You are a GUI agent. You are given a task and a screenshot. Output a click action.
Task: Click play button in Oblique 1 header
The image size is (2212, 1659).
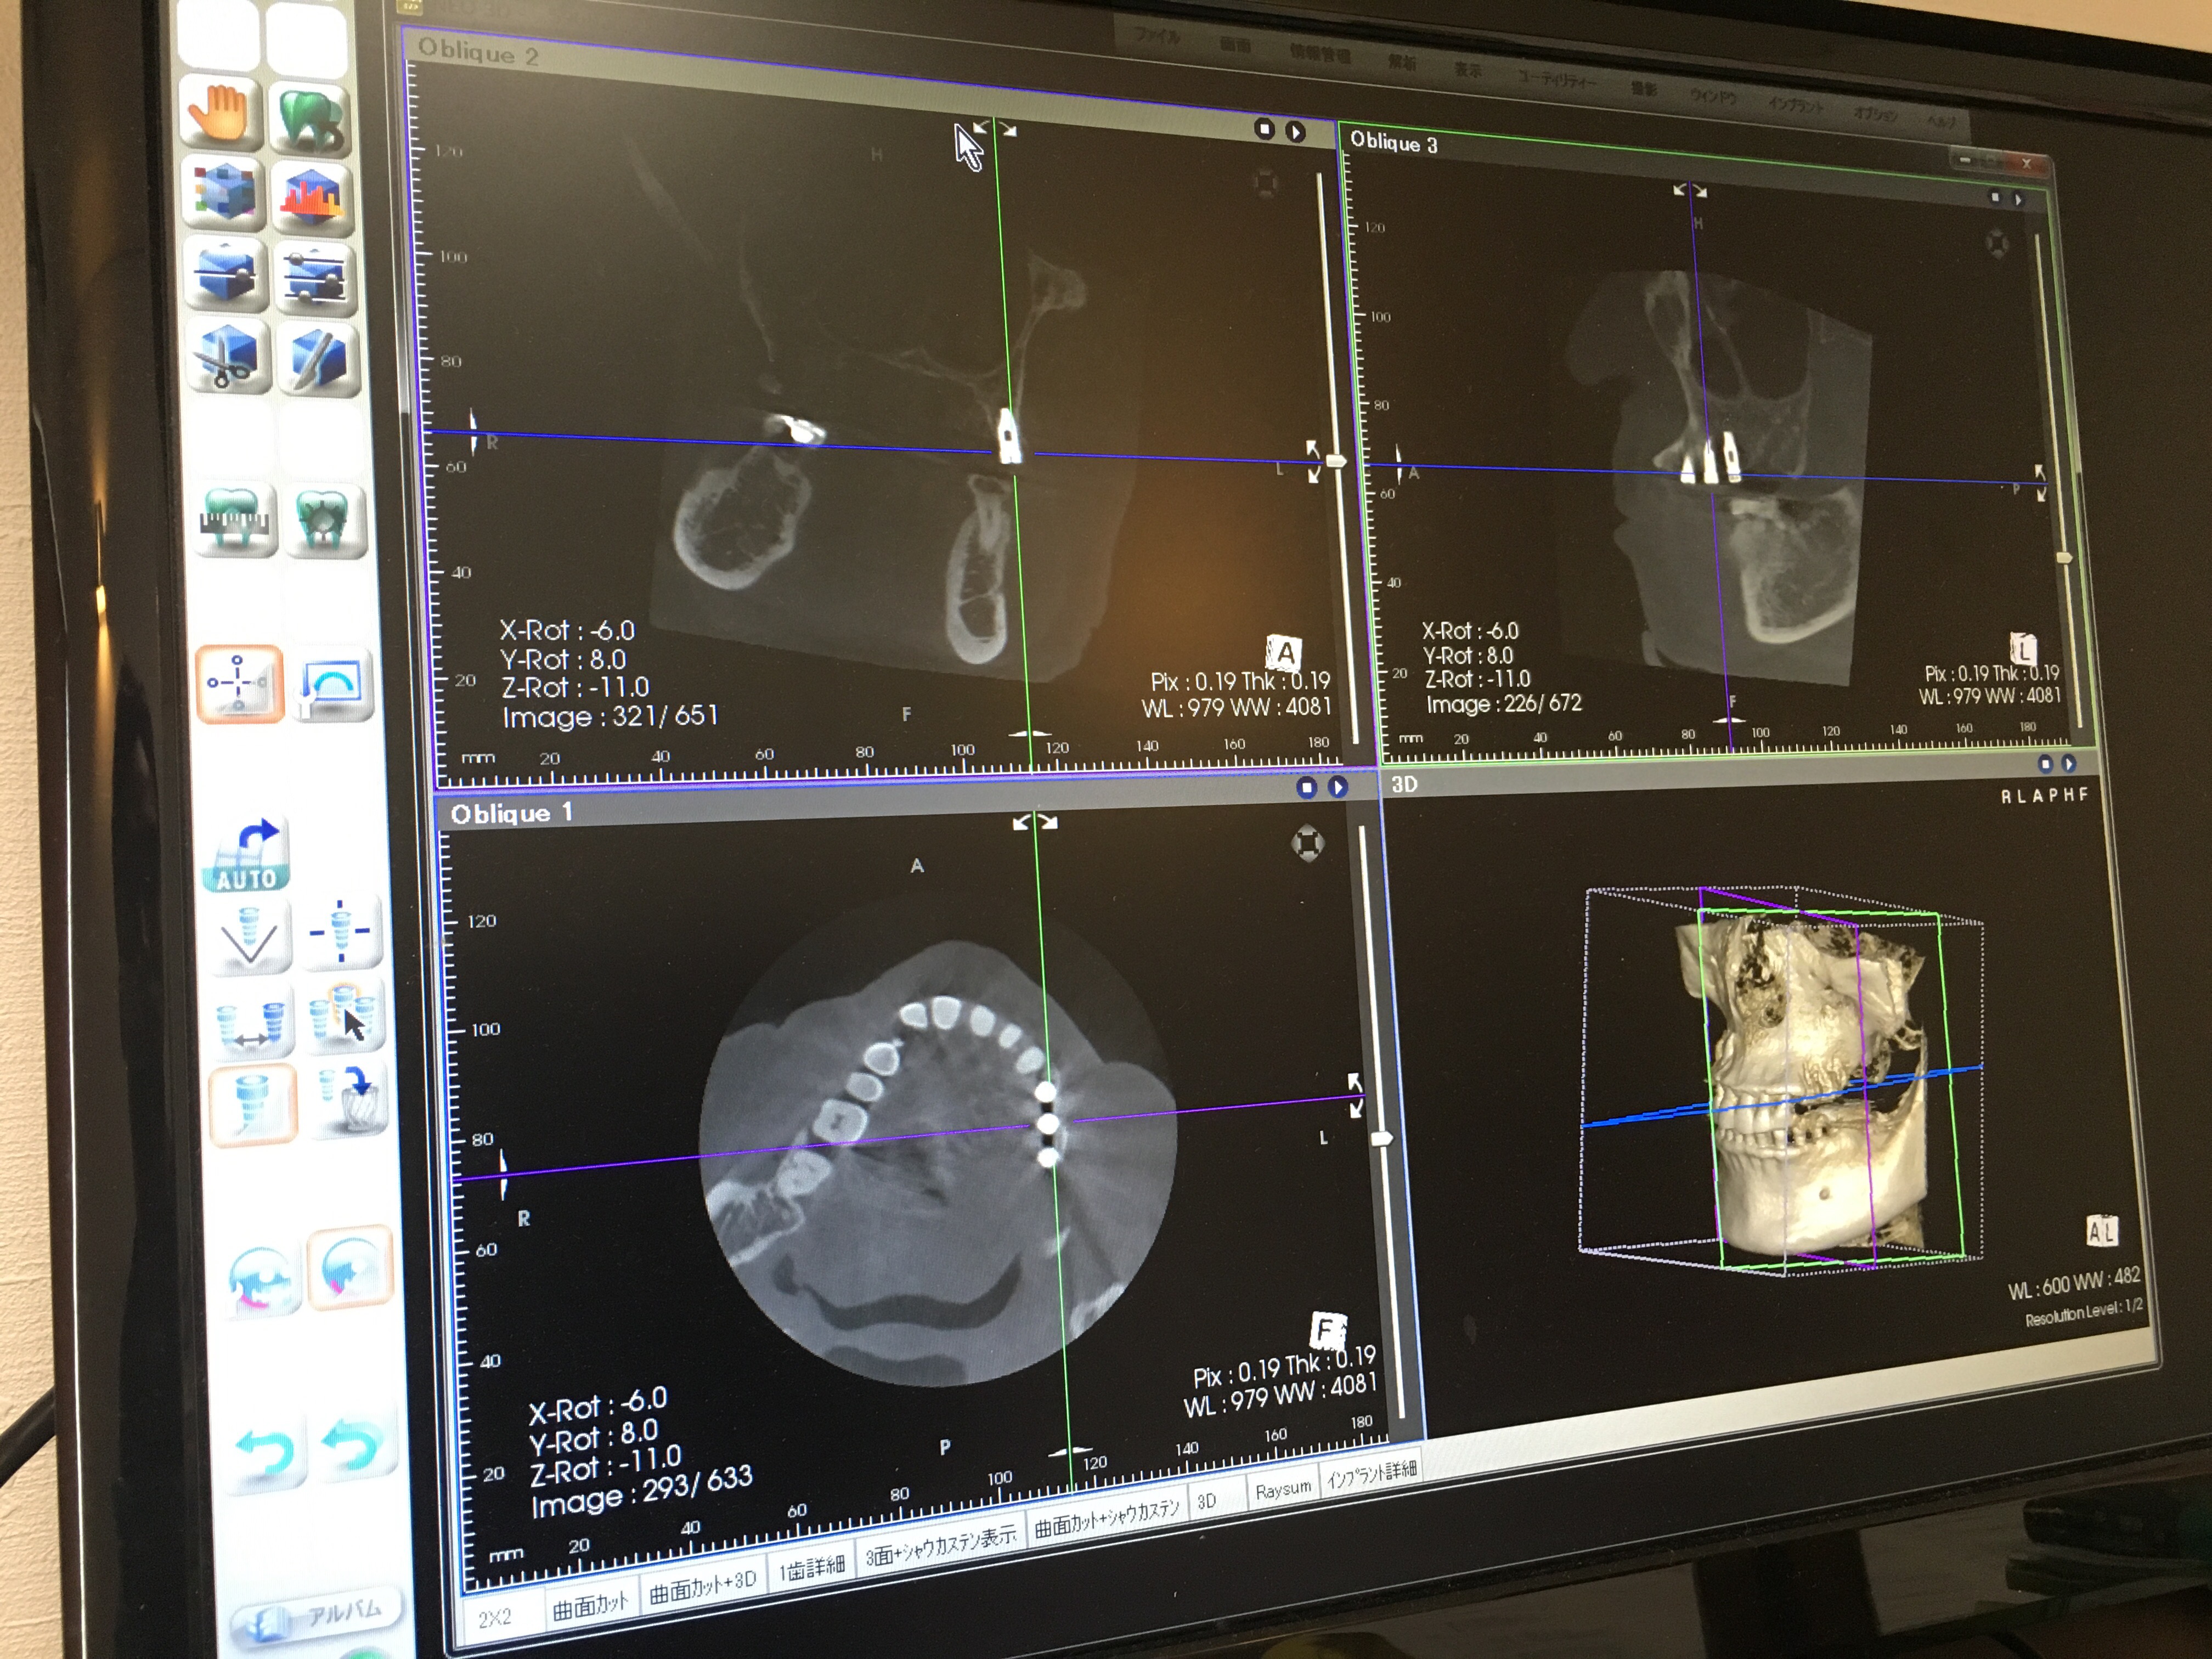(x=1338, y=787)
